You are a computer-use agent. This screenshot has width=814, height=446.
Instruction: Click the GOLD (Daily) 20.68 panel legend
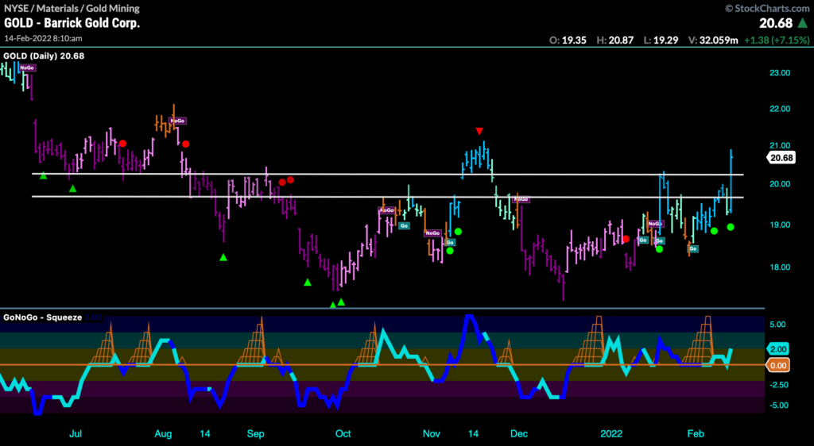click(x=45, y=56)
